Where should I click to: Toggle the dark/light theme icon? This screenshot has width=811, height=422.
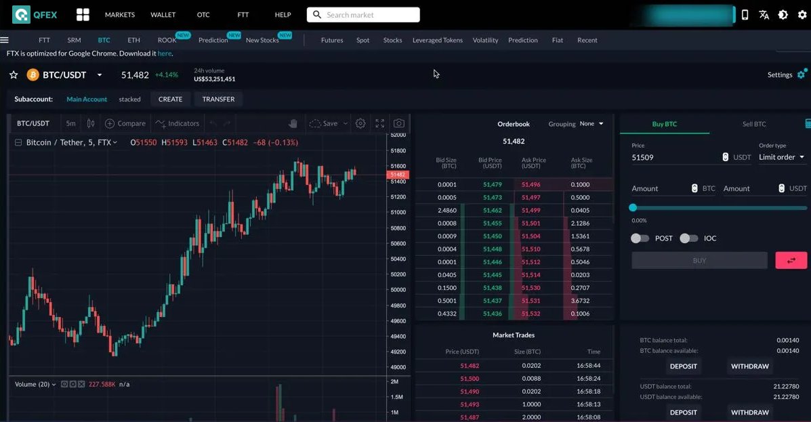click(x=783, y=14)
